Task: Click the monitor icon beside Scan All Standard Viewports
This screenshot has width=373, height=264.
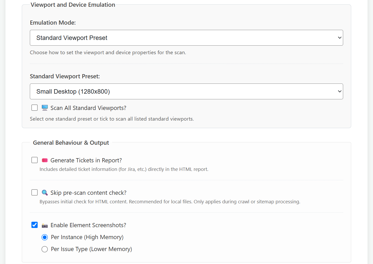Action: pyautogui.click(x=45, y=108)
